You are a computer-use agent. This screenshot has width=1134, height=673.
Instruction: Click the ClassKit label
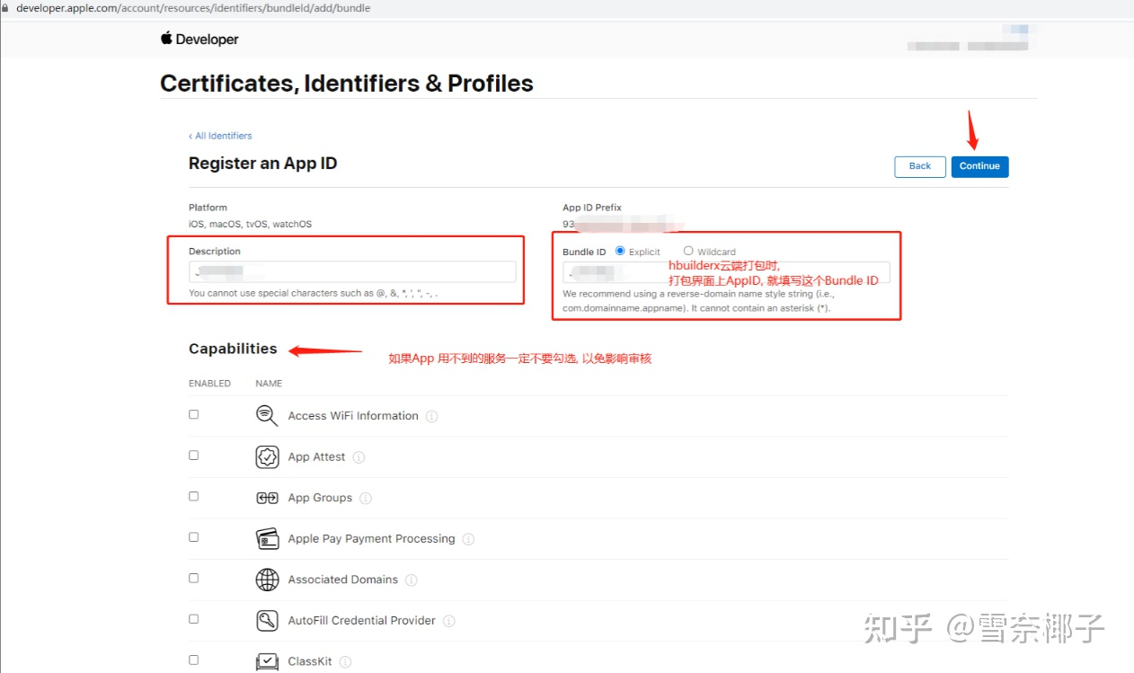click(310, 661)
